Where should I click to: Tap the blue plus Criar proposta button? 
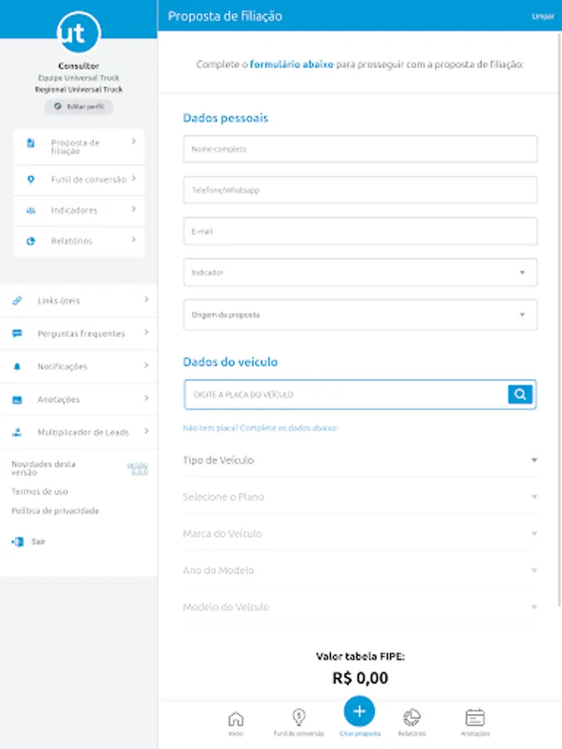click(x=359, y=712)
